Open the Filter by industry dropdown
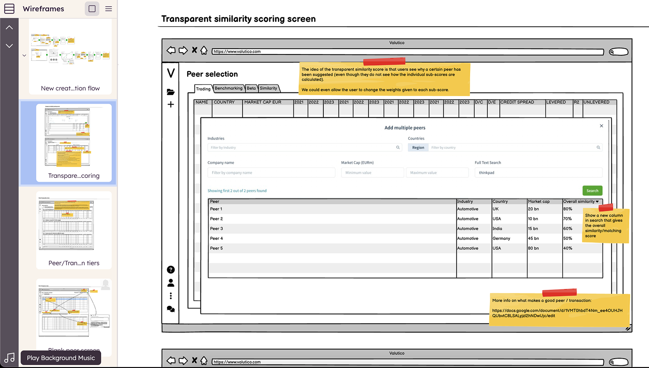 (x=304, y=147)
